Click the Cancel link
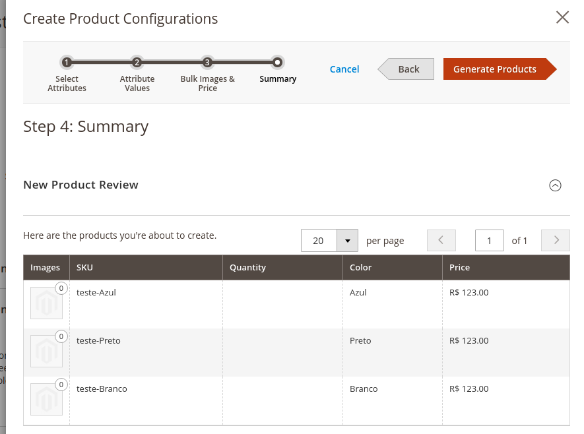The image size is (584, 434). [344, 69]
